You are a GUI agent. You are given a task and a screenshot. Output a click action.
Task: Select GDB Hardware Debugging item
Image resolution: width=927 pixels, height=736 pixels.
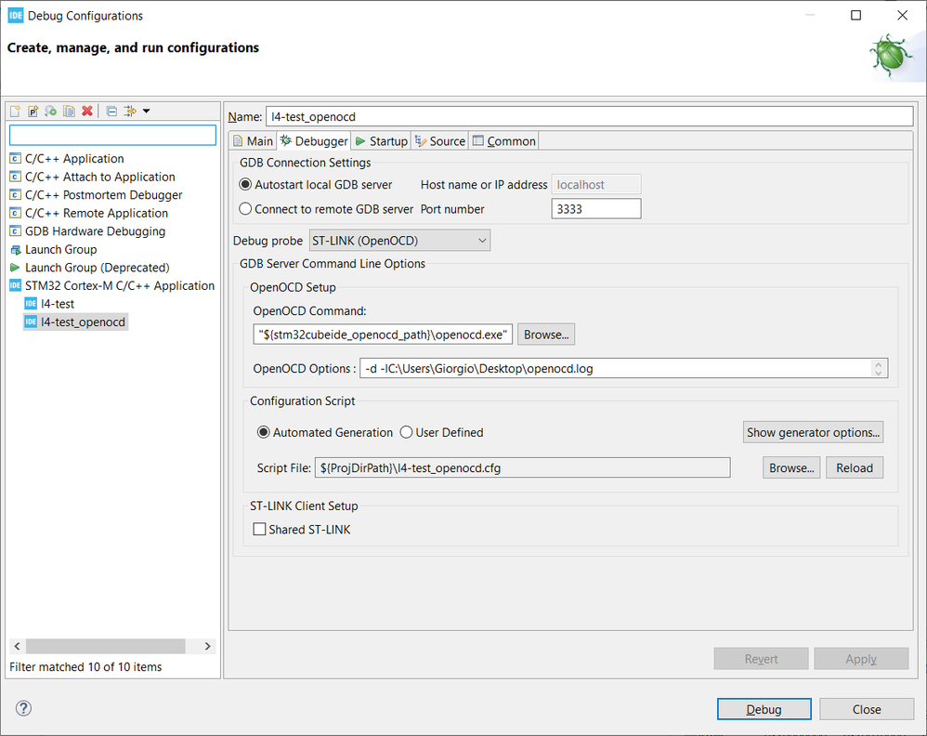tap(88, 231)
